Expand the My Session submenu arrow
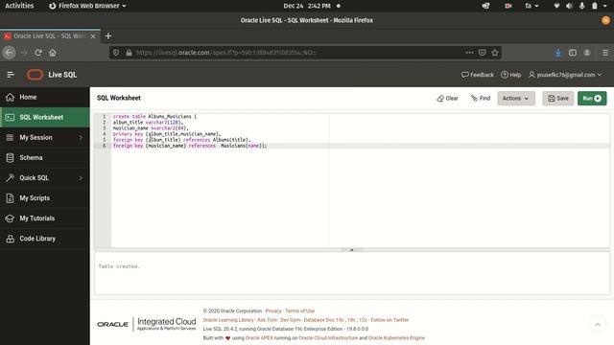614x345 pixels. click(x=81, y=137)
